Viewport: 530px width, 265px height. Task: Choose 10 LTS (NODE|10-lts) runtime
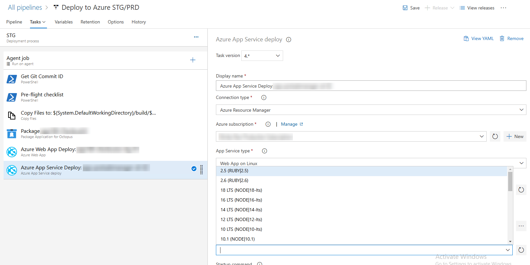coord(362,230)
